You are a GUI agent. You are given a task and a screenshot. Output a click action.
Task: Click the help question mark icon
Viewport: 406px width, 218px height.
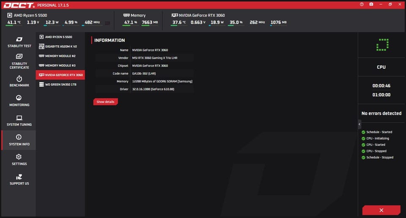[x=362, y=4]
